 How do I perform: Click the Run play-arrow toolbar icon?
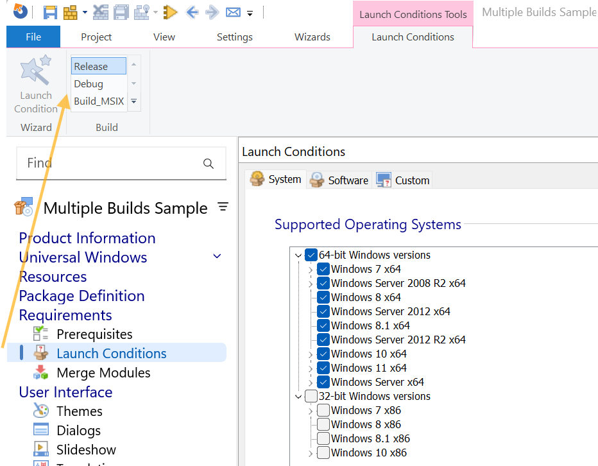(x=170, y=13)
